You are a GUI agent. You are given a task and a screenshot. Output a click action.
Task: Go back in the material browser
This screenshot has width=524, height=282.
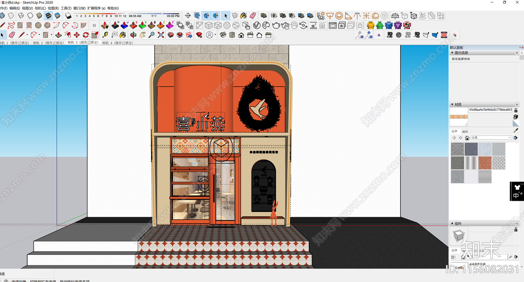point(454,138)
